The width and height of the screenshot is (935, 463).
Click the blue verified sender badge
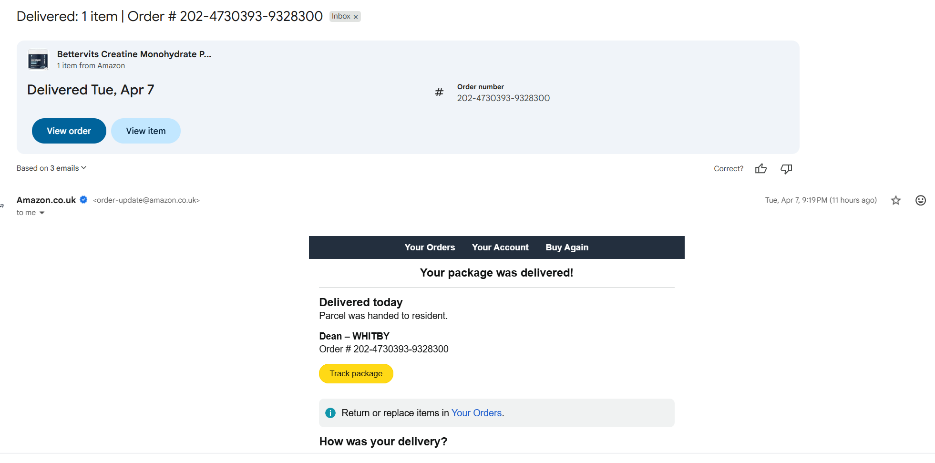(83, 200)
